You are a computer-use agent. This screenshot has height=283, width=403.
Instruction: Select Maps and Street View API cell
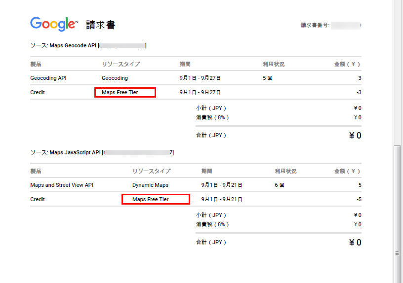point(62,185)
